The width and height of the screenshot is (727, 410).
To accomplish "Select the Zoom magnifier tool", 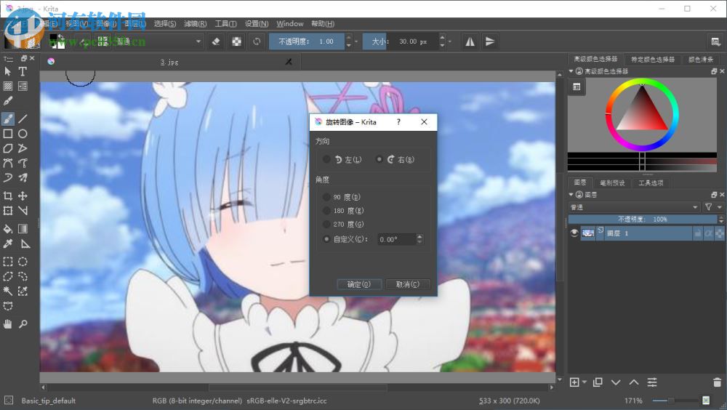I will click(x=23, y=323).
